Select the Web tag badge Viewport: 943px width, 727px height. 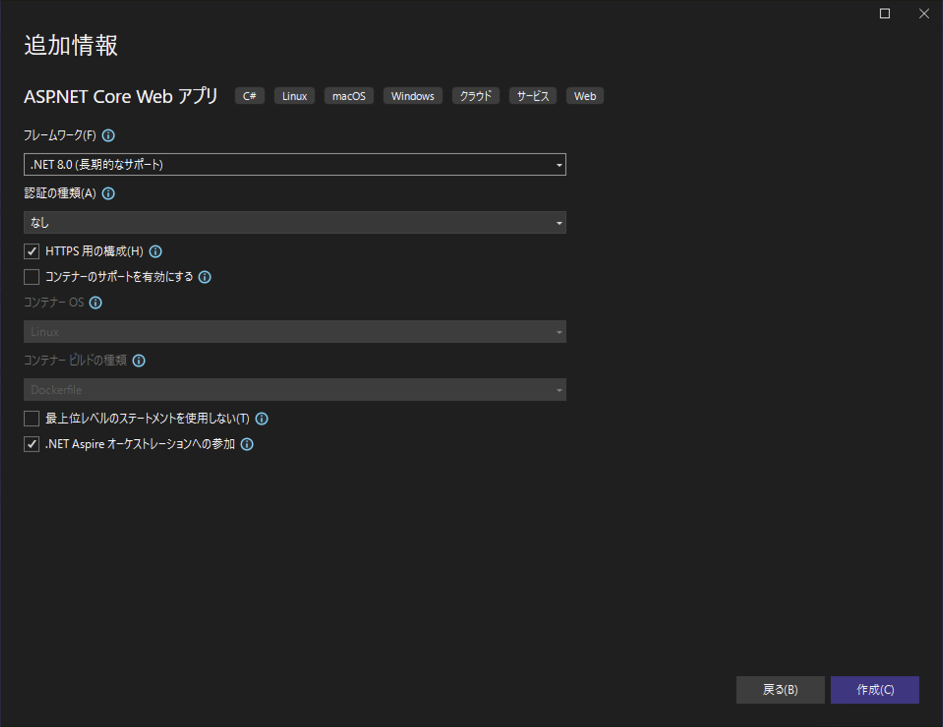[x=585, y=96]
